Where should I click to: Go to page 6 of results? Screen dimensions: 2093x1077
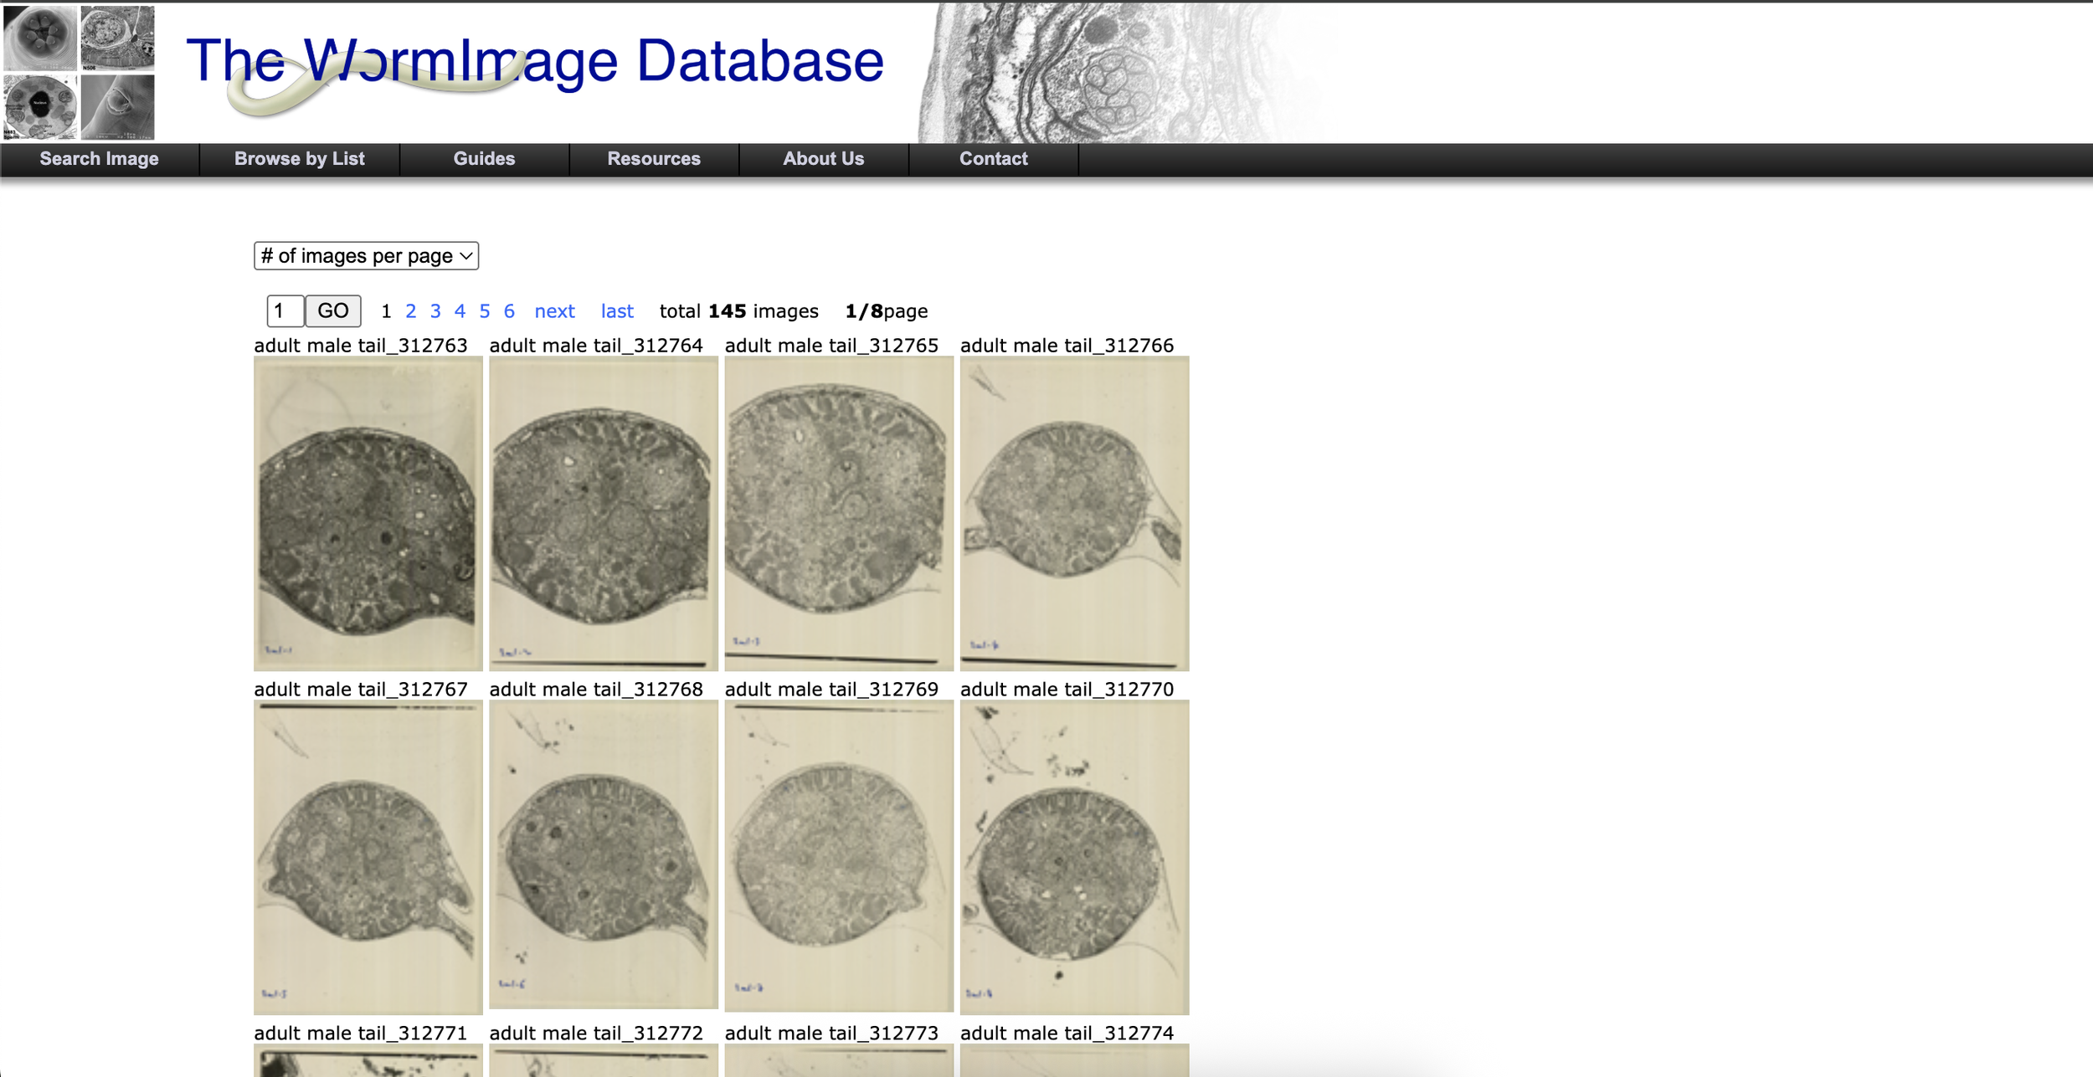509,311
